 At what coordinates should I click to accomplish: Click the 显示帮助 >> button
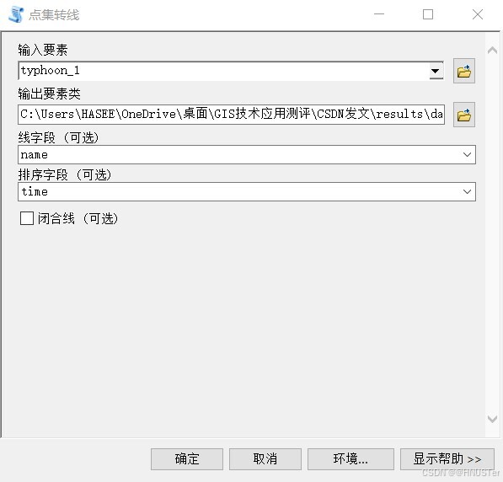(447, 459)
